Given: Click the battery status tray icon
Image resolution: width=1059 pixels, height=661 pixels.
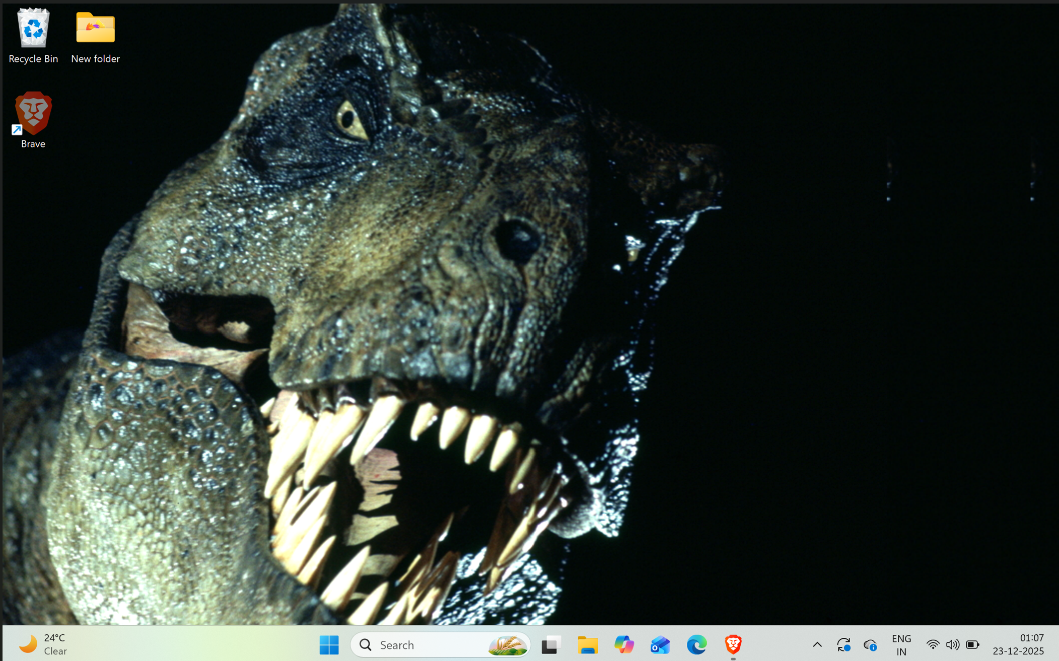Looking at the screenshot, I should 972,644.
